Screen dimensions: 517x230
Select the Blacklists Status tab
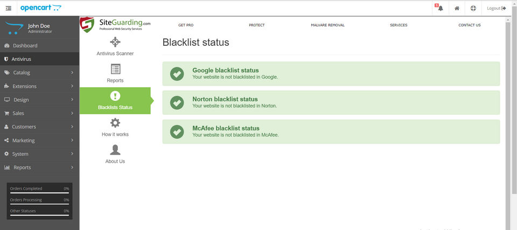[115, 100]
